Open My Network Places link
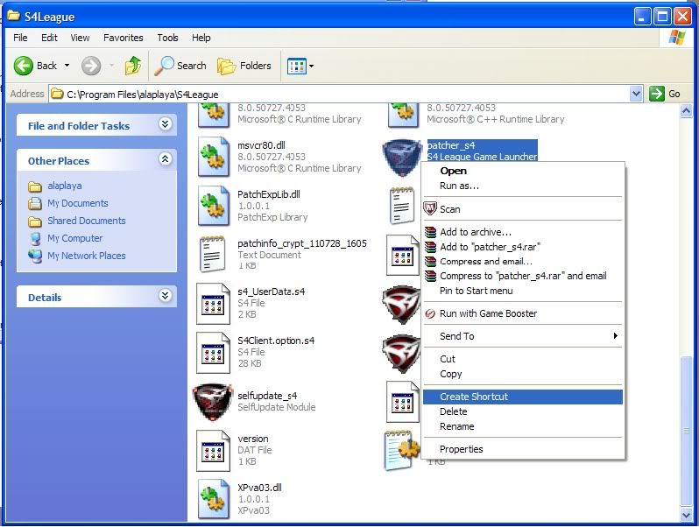This screenshot has width=699, height=527. pos(87,256)
